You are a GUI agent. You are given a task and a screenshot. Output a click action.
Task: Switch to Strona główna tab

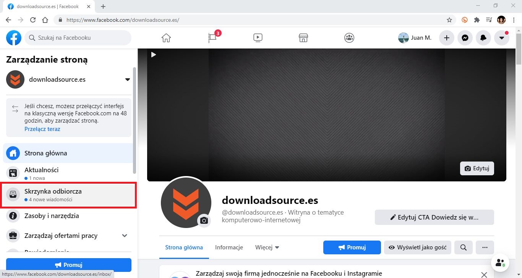pyautogui.click(x=184, y=247)
